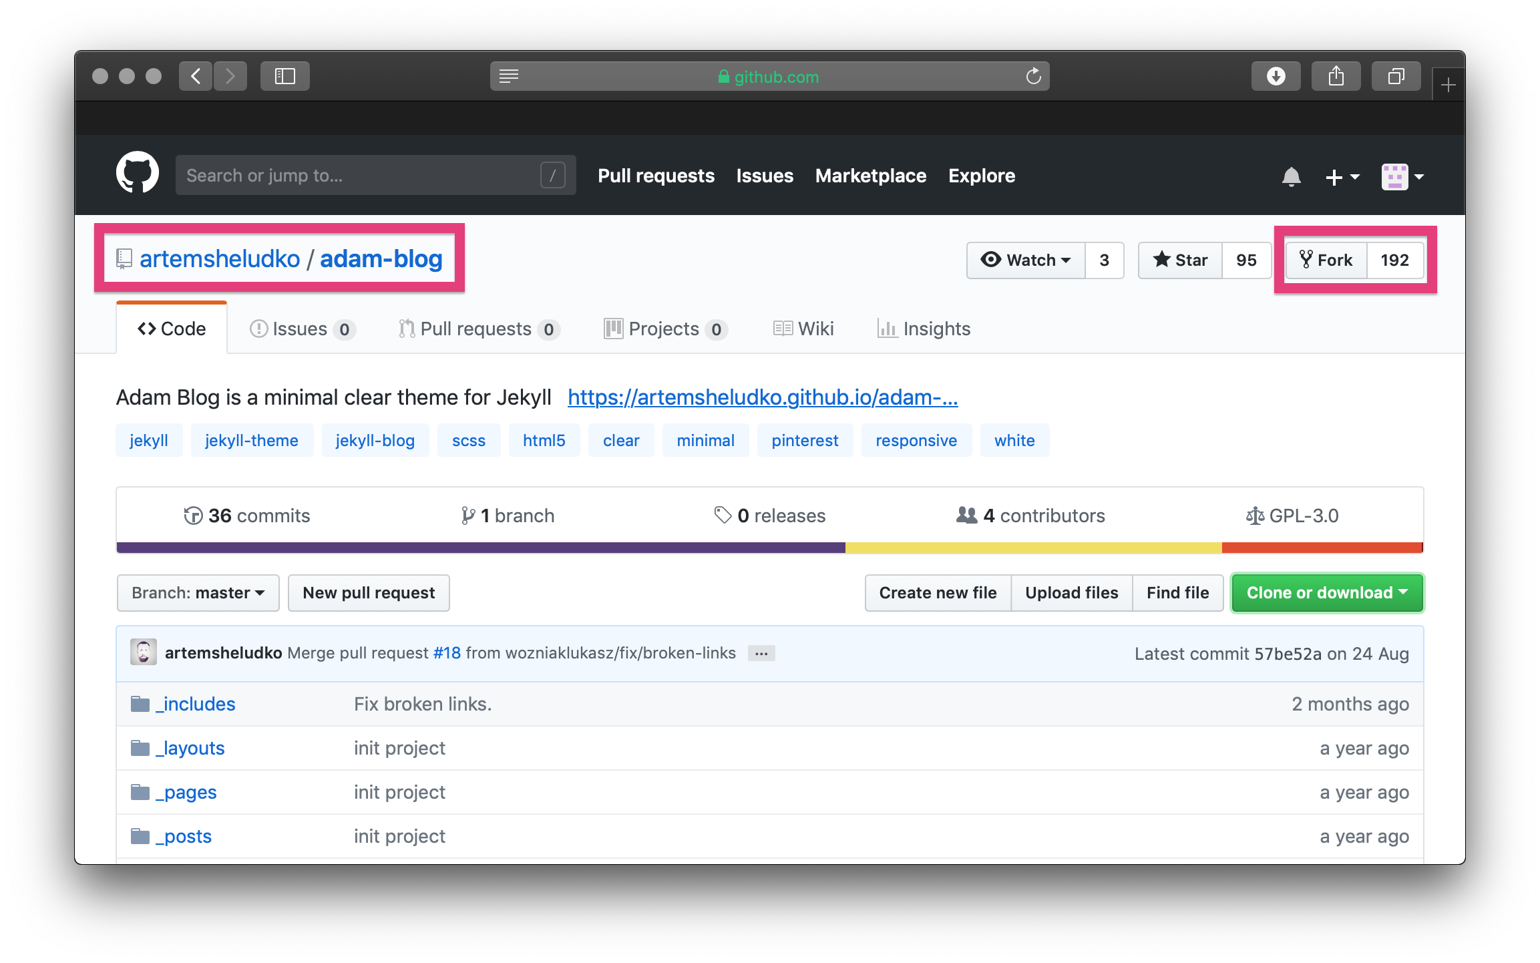Click the slash shortcut icon in search
The width and height of the screenshot is (1540, 963).
click(553, 175)
